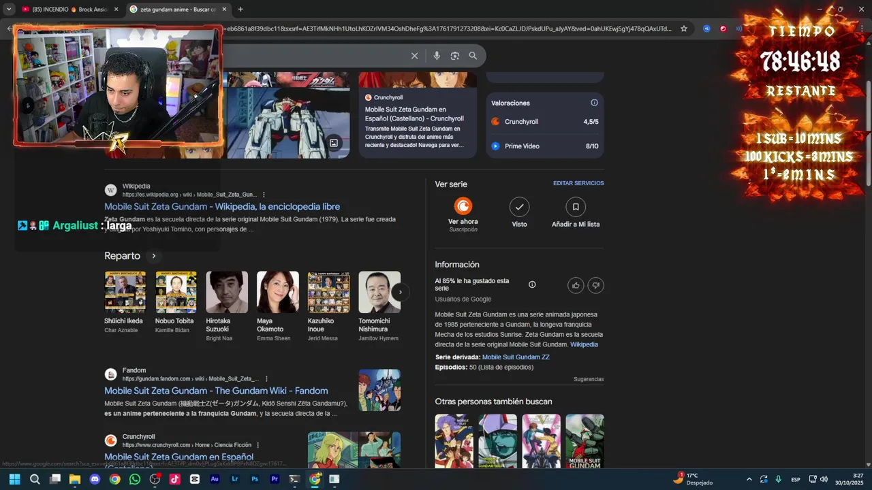Screen dimensions: 872x490
Task: Open CapCut from the taskbar
Action: point(195,479)
